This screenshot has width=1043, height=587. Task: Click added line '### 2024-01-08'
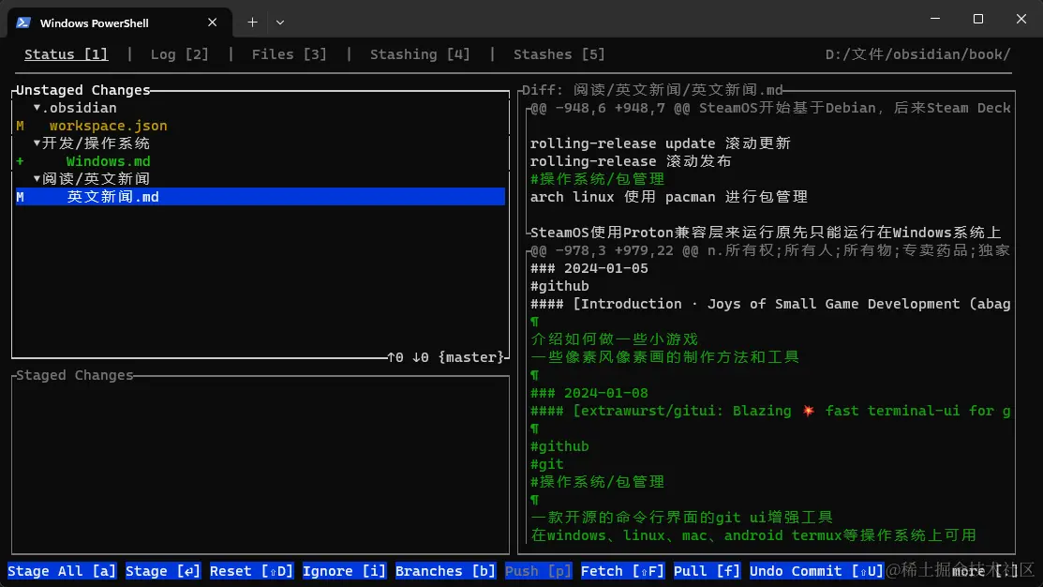(x=589, y=393)
